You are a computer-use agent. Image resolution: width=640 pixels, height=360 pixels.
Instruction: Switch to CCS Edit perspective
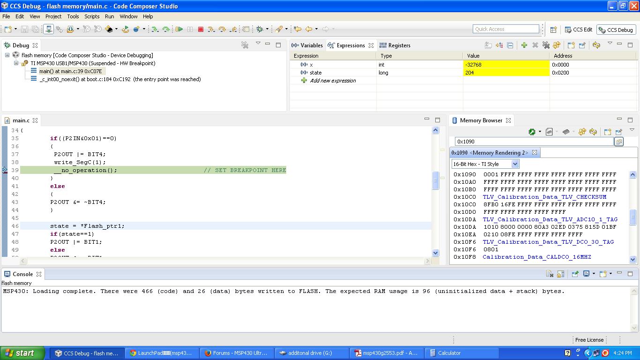[x=579, y=30]
